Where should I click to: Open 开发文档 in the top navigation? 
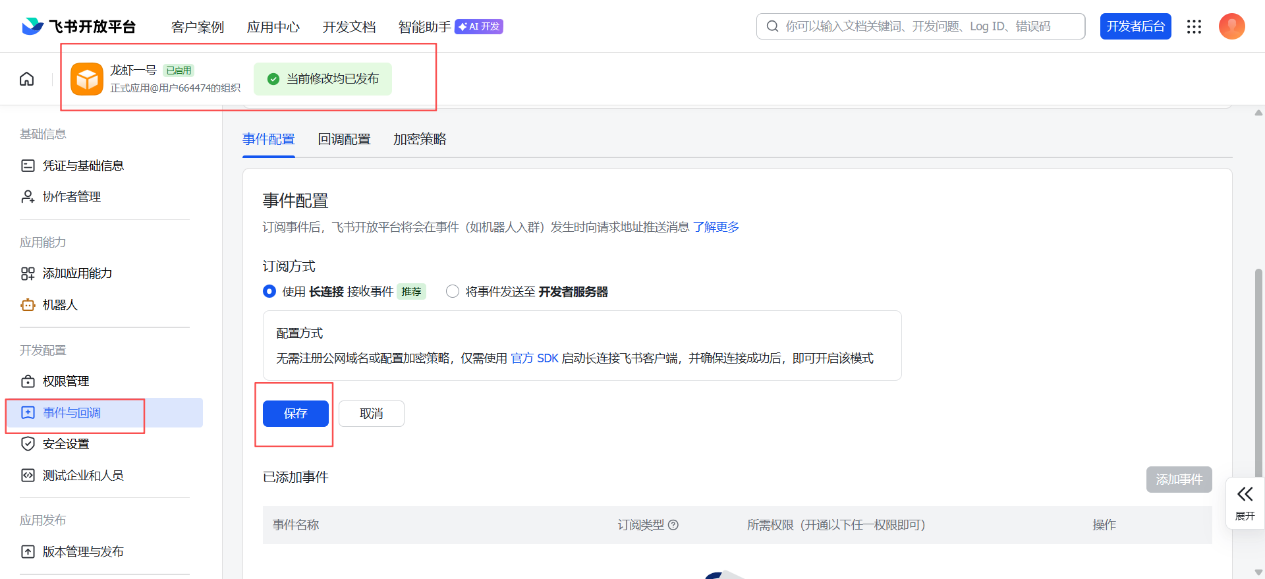pyautogui.click(x=349, y=27)
